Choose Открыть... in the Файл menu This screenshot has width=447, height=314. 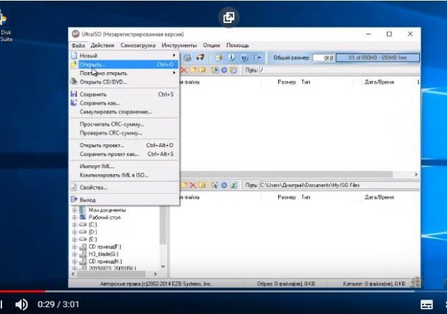[x=124, y=65]
